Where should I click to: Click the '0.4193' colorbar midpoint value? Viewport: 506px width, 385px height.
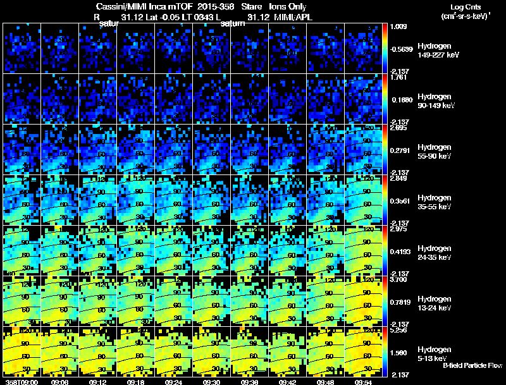[400, 252]
